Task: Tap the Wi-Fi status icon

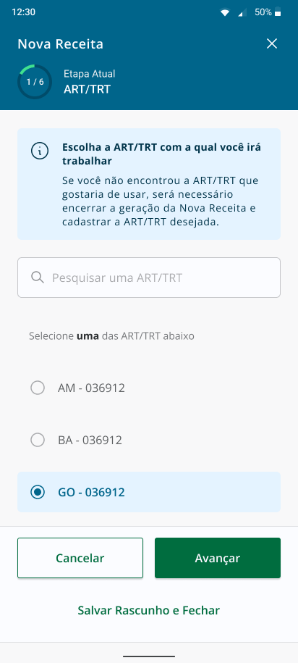Action: coord(224,13)
